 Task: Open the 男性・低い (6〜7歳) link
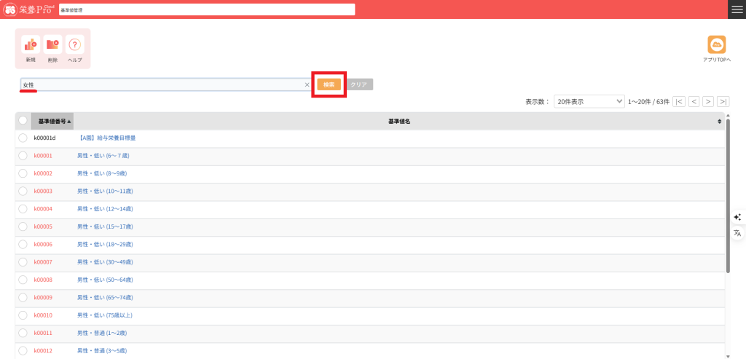click(x=103, y=156)
